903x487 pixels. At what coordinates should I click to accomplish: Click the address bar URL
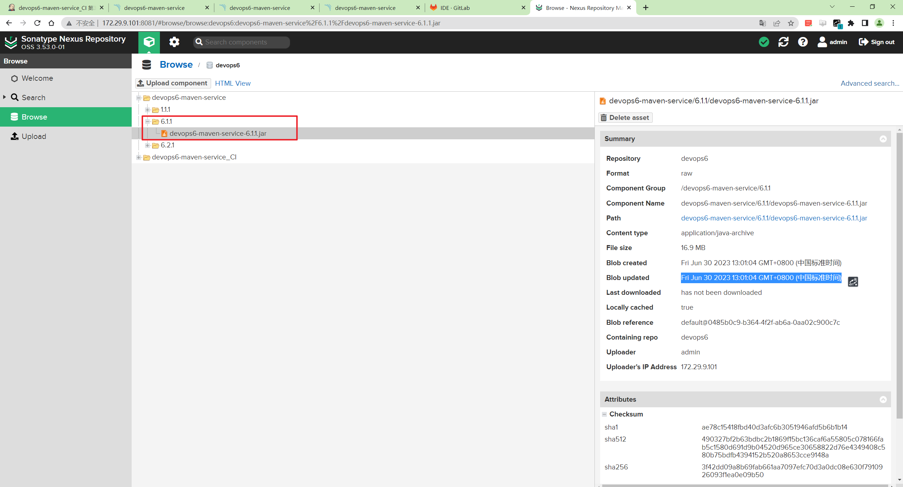coord(271,23)
